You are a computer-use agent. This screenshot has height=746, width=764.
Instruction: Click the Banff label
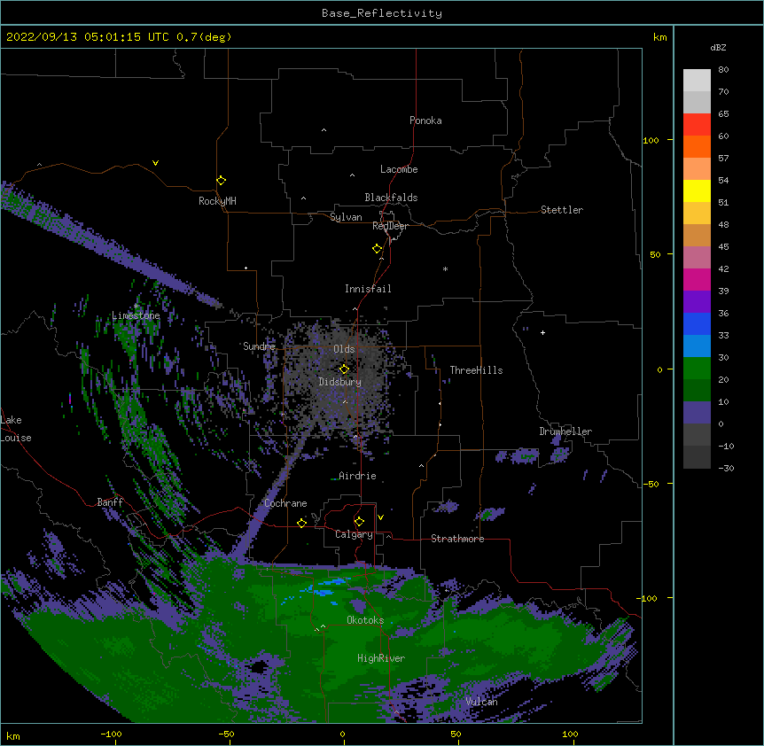(110, 502)
